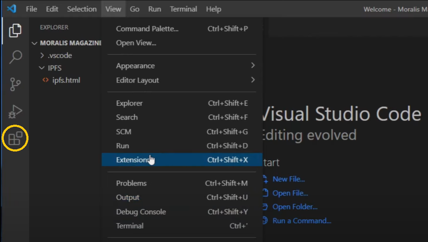Collapse the IPFS folder
This screenshot has height=242, width=428.
pyautogui.click(x=42, y=68)
